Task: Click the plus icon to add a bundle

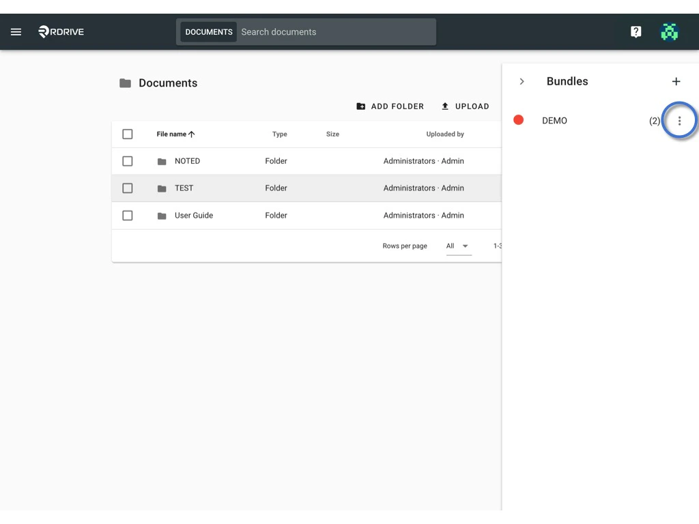Action: 676,82
